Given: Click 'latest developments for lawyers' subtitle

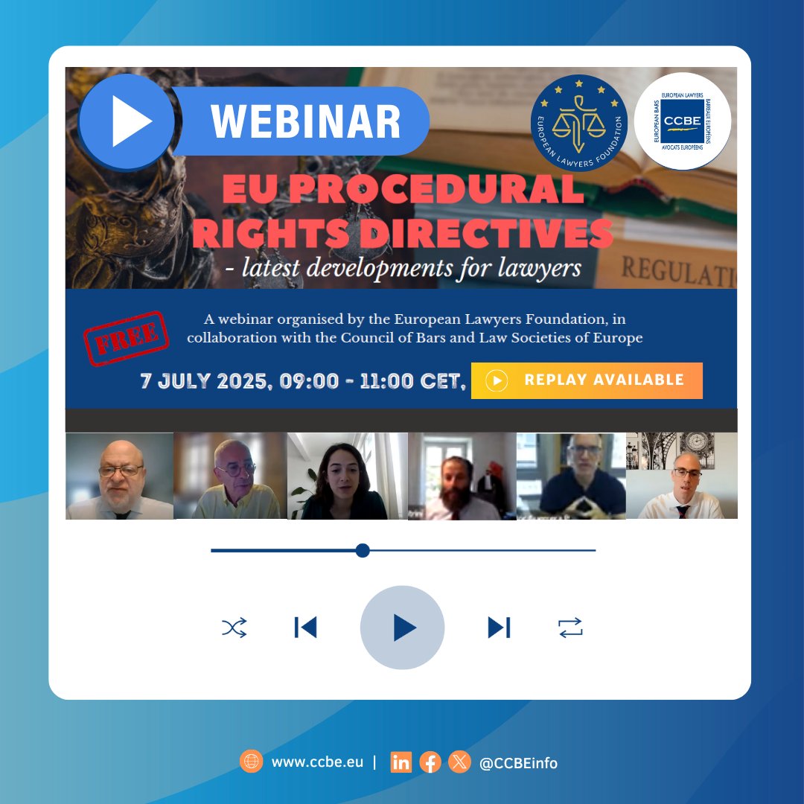Looking at the screenshot, I should pos(403,268).
